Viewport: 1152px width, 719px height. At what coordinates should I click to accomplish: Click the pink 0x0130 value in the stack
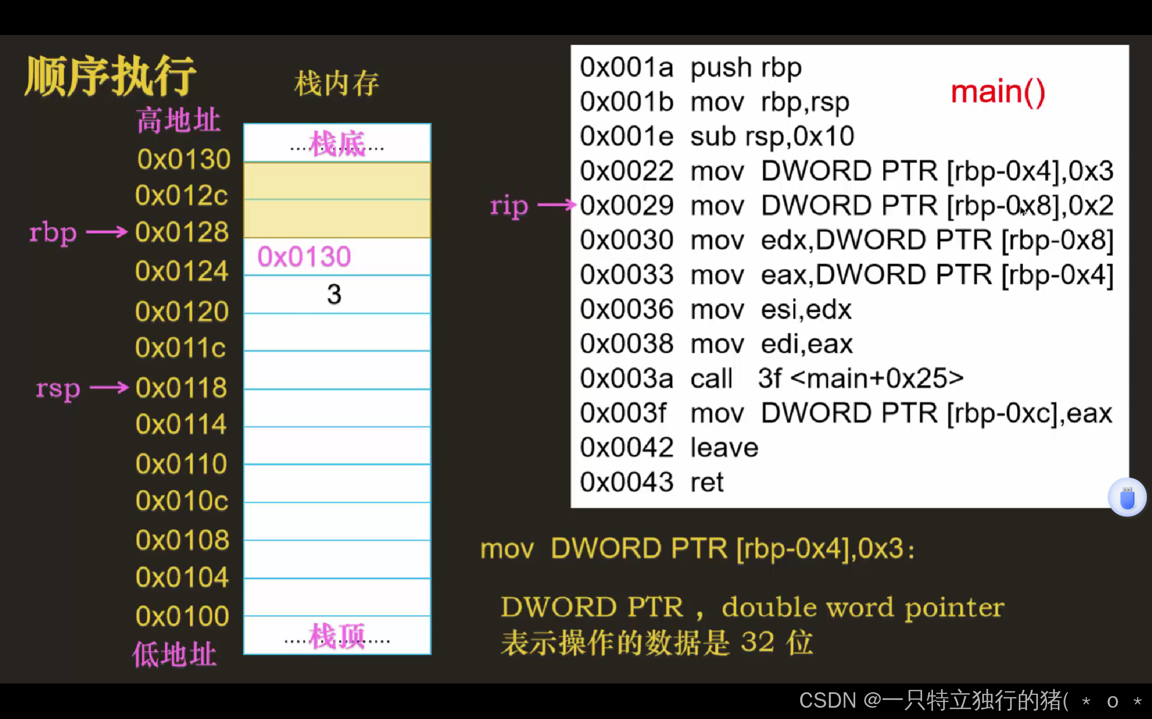pos(303,256)
